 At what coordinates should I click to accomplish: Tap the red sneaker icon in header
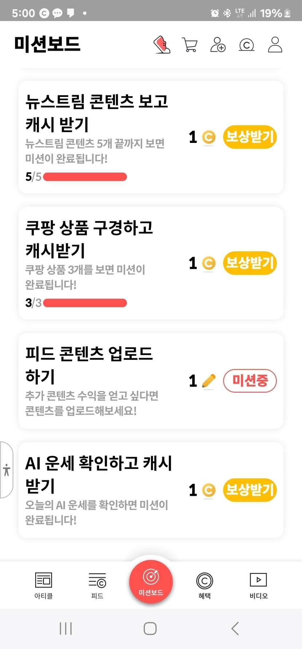pyautogui.click(x=162, y=45)
